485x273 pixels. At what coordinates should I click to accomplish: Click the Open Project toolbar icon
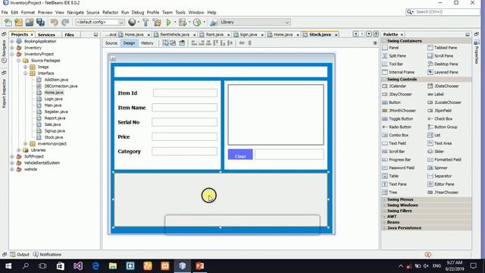click(x=30, y=22)
